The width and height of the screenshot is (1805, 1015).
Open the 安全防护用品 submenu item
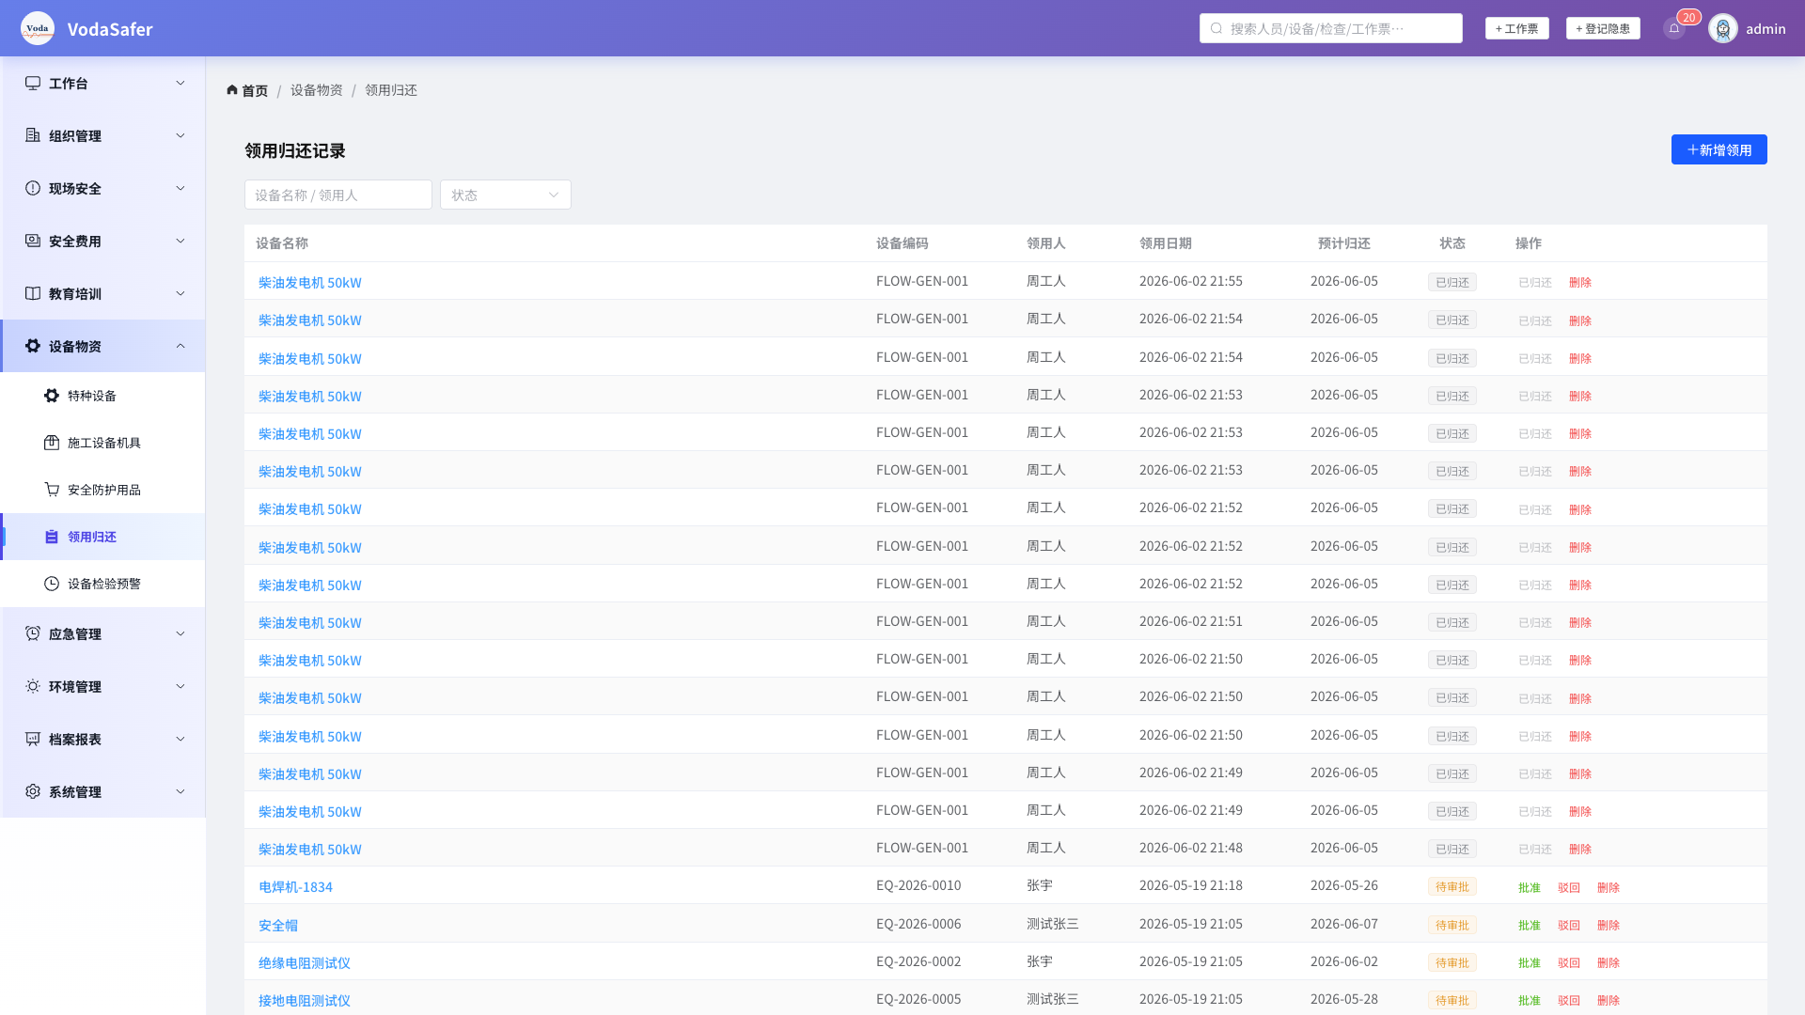point(102,490)
